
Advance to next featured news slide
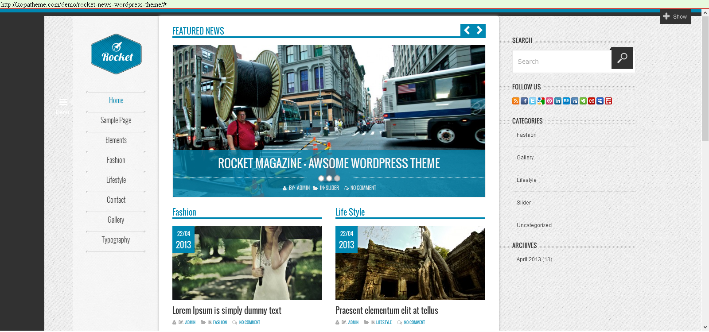tap(479, 31)
